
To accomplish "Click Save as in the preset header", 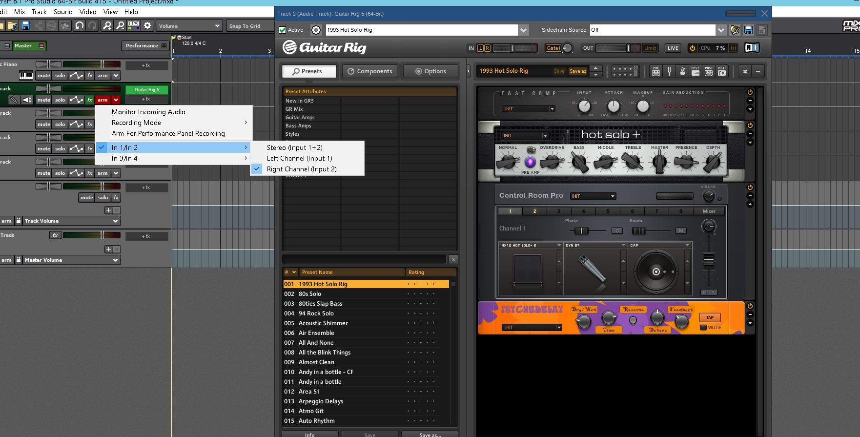I will (x=578, y=71).
